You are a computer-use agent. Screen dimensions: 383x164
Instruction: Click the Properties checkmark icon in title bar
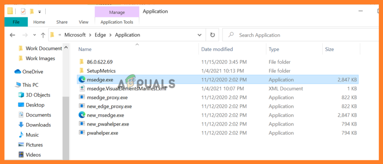click(23, 11)
